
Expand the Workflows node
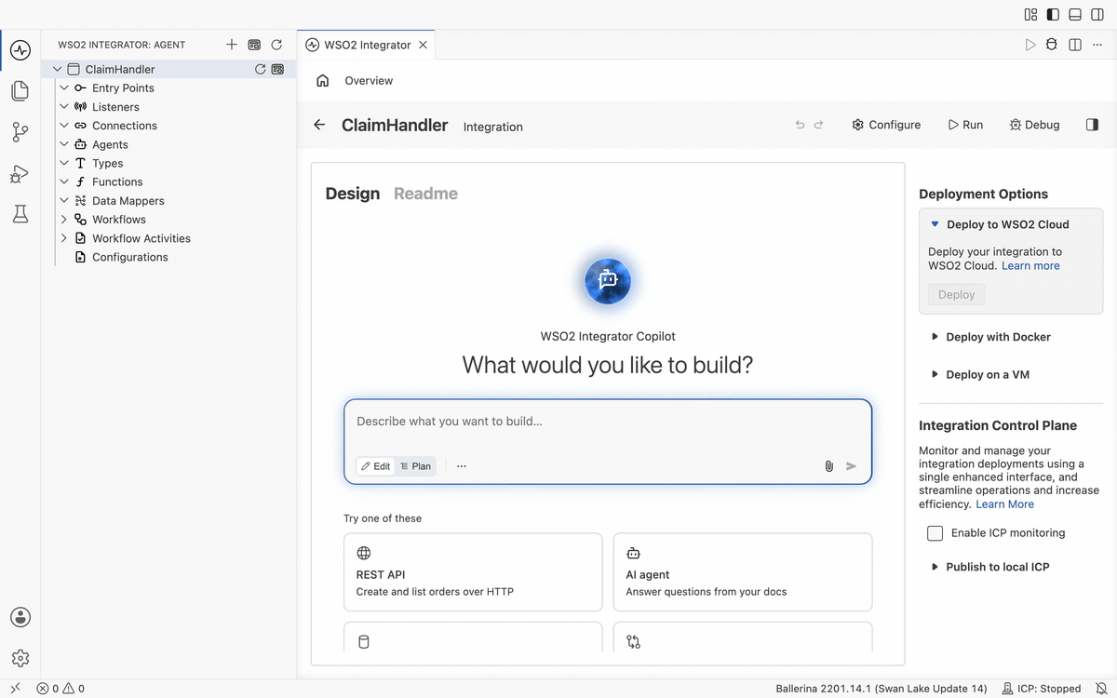[x=64, y=220]
